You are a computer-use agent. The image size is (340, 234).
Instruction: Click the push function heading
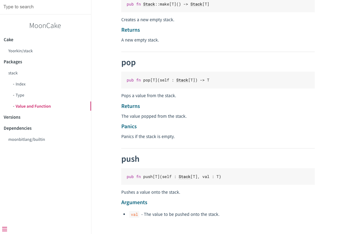click(130, 159)
